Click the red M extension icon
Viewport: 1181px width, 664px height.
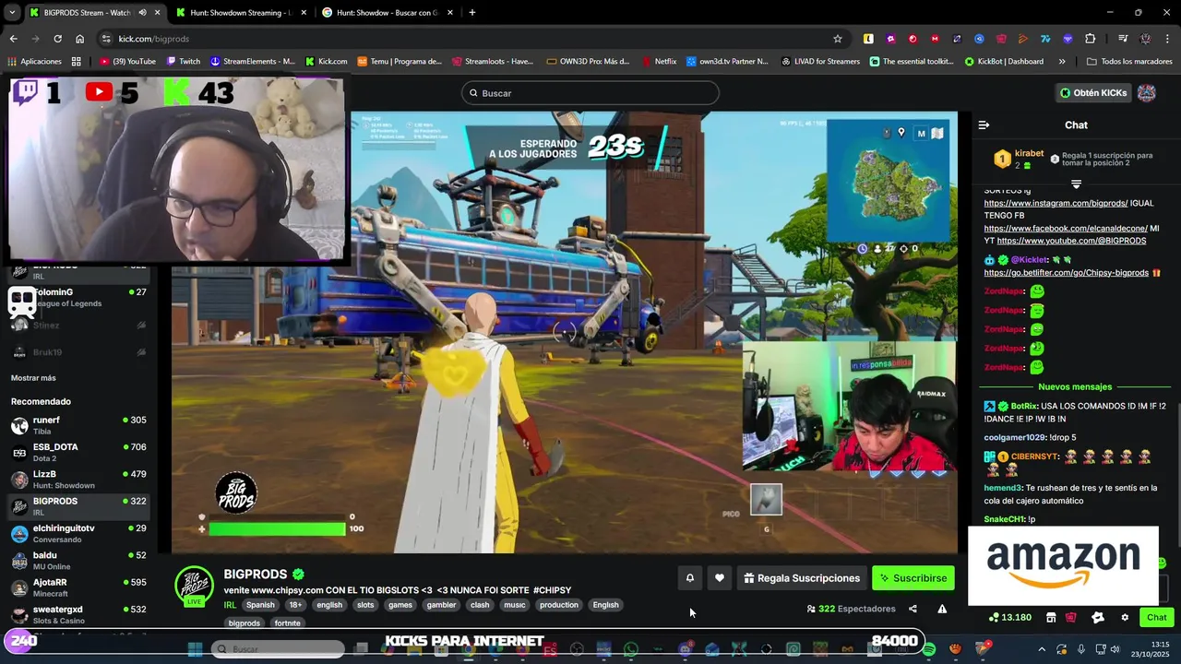pyautogui.click(x=935, y=39)
